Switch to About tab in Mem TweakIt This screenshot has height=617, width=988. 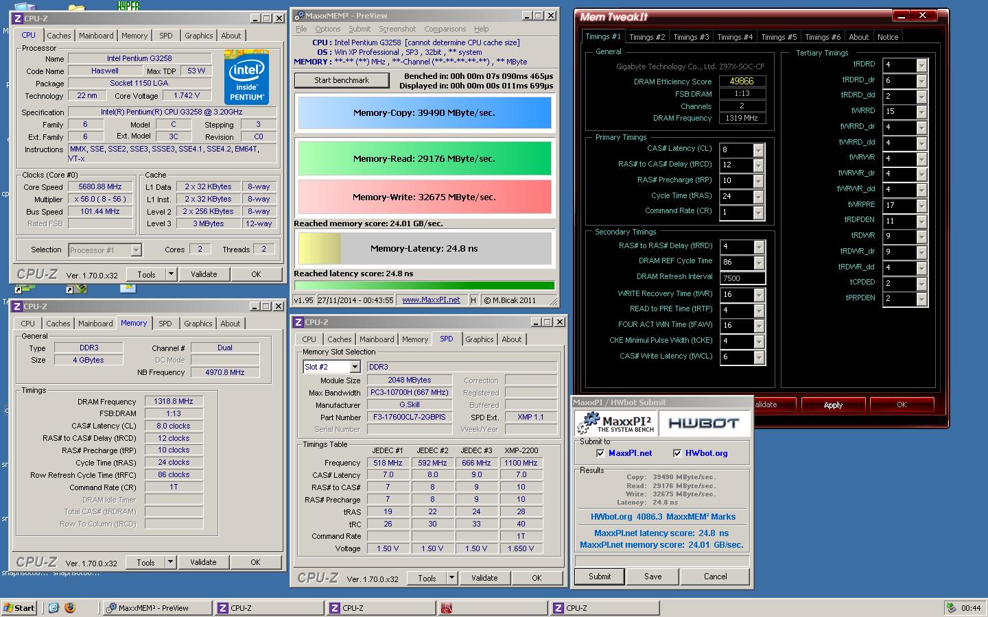[x=858, y=37]
